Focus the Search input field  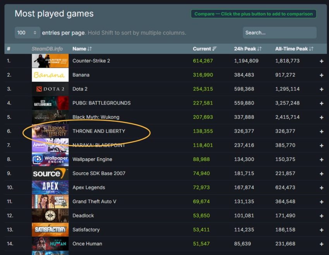point(279,33)
